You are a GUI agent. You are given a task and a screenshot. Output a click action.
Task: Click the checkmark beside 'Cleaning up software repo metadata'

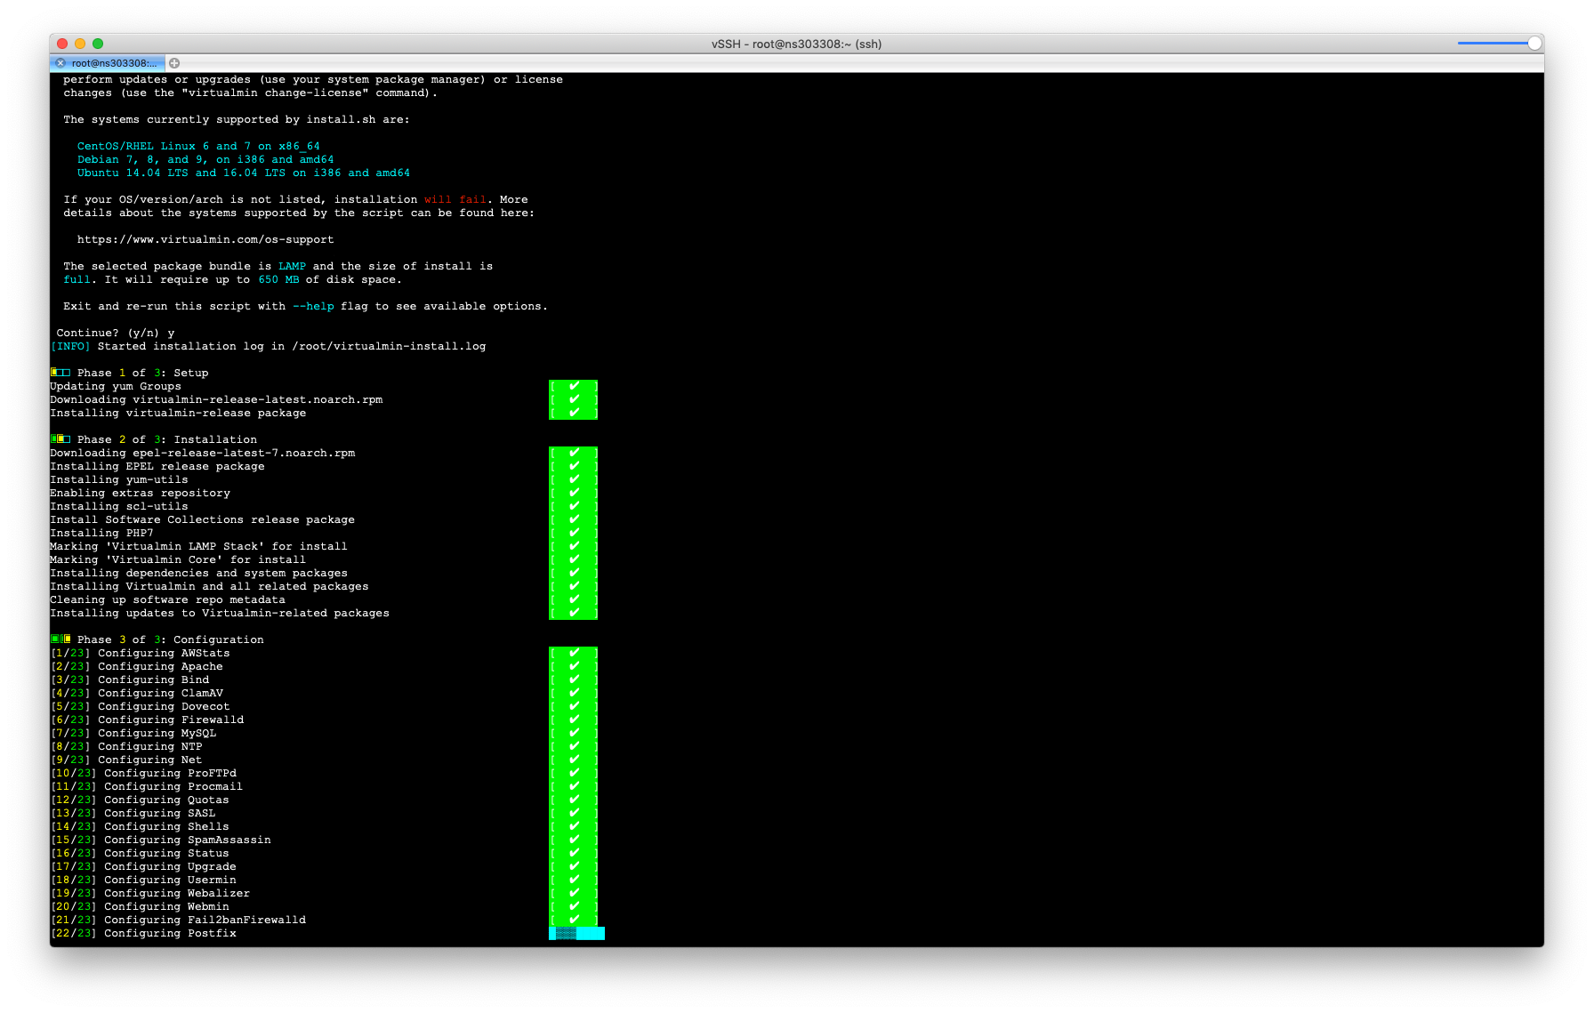(x=574, y=599)
